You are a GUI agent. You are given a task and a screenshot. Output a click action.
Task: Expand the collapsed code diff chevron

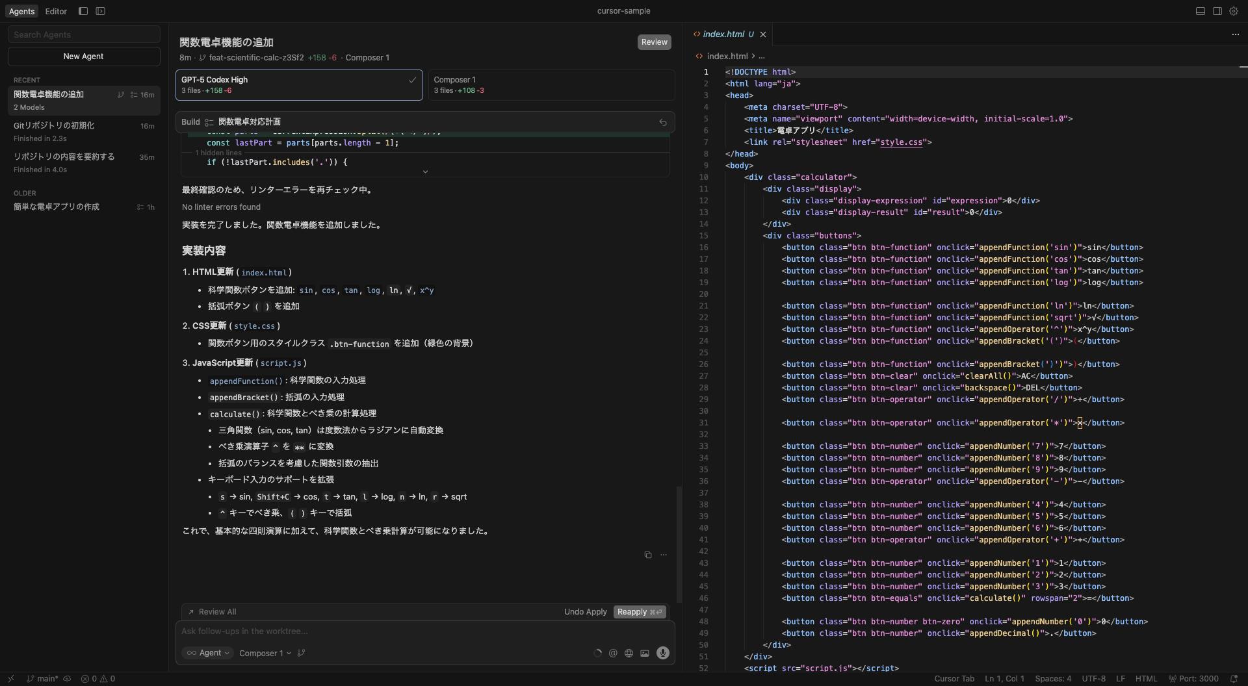tap(425, 171)
